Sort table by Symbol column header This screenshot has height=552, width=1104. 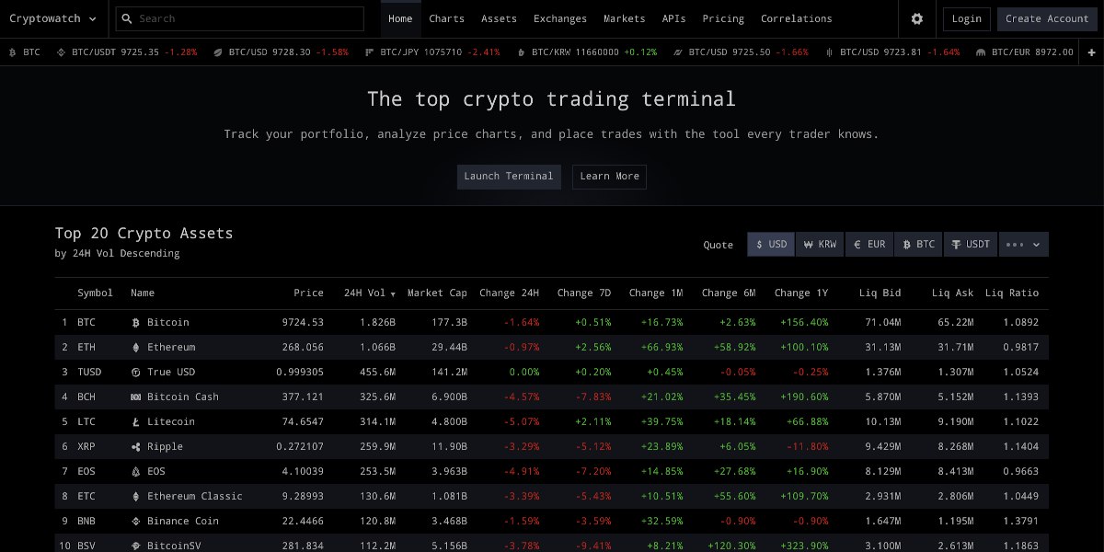(95, 293)
